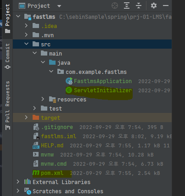Click the orange target folder icon
The width and height of the screenshot is (185, 196).
pos(36,118)
